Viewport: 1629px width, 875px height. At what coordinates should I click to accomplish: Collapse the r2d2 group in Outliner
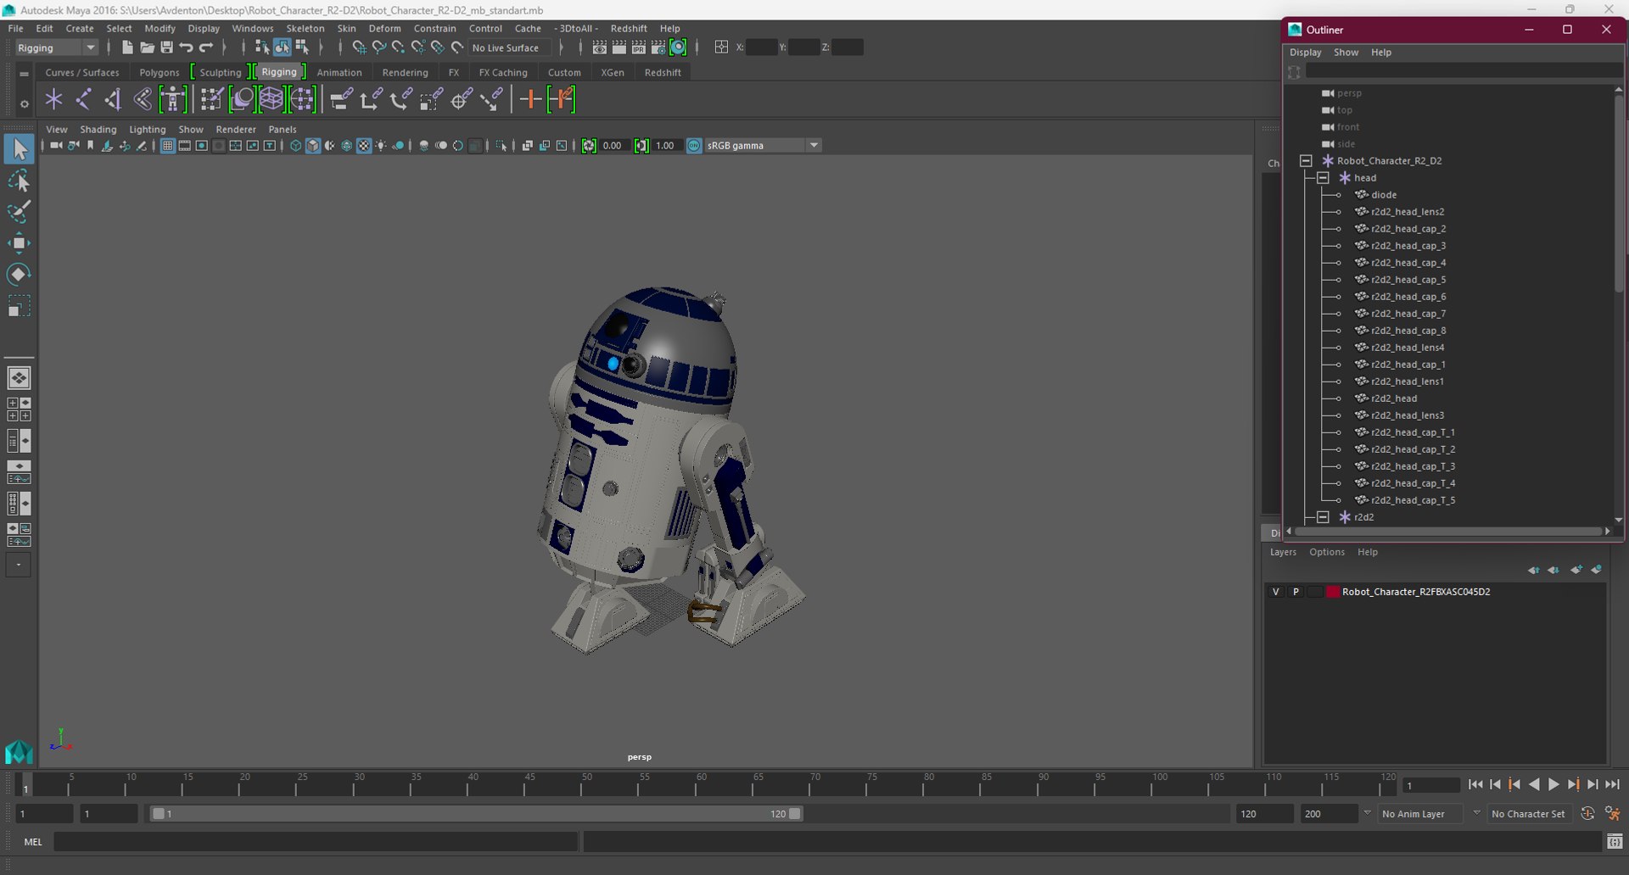tap(1323, 517)
